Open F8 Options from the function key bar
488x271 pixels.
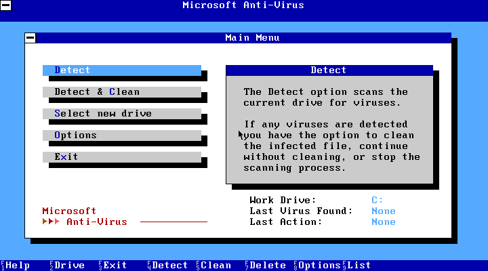pyautogui.click(x=317, y=266)
